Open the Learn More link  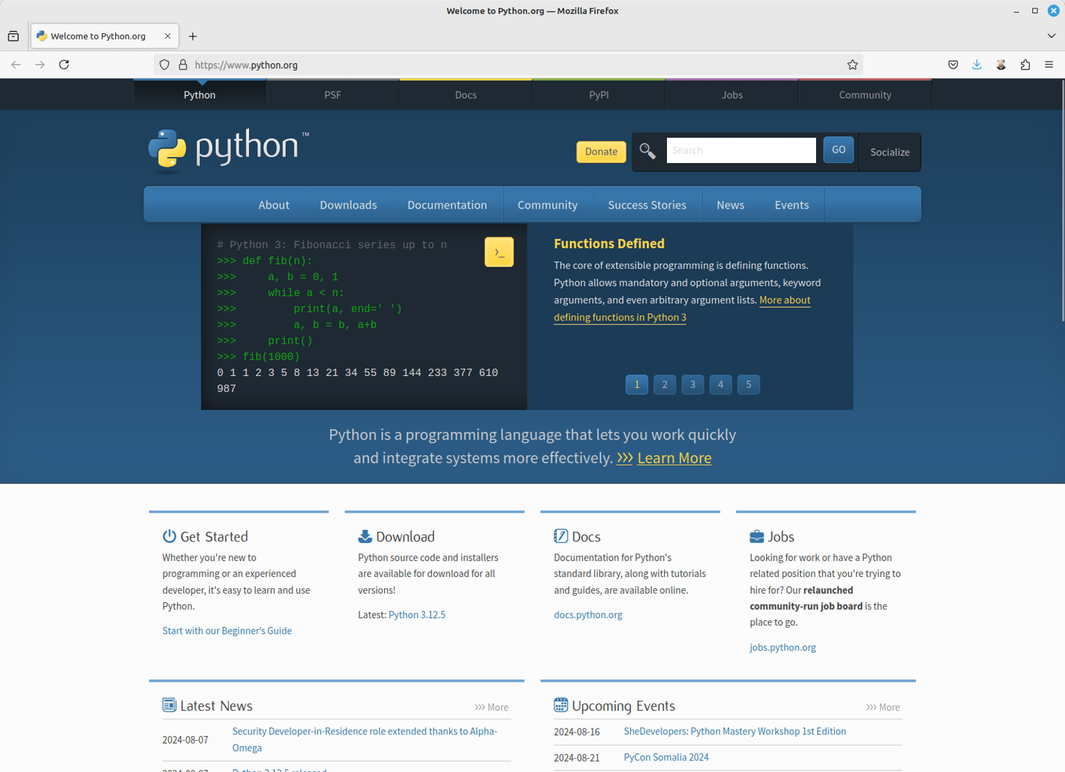click(674, 458)
